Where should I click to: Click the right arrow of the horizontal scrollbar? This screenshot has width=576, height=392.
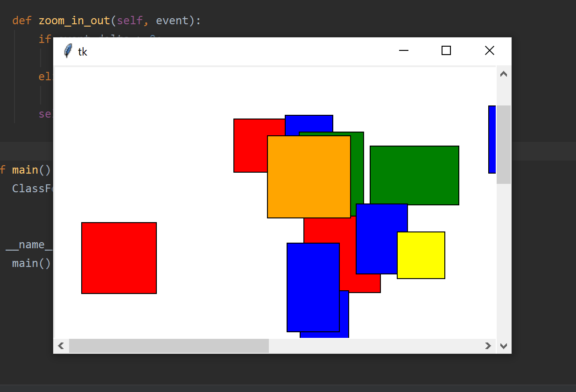[488, 346]
